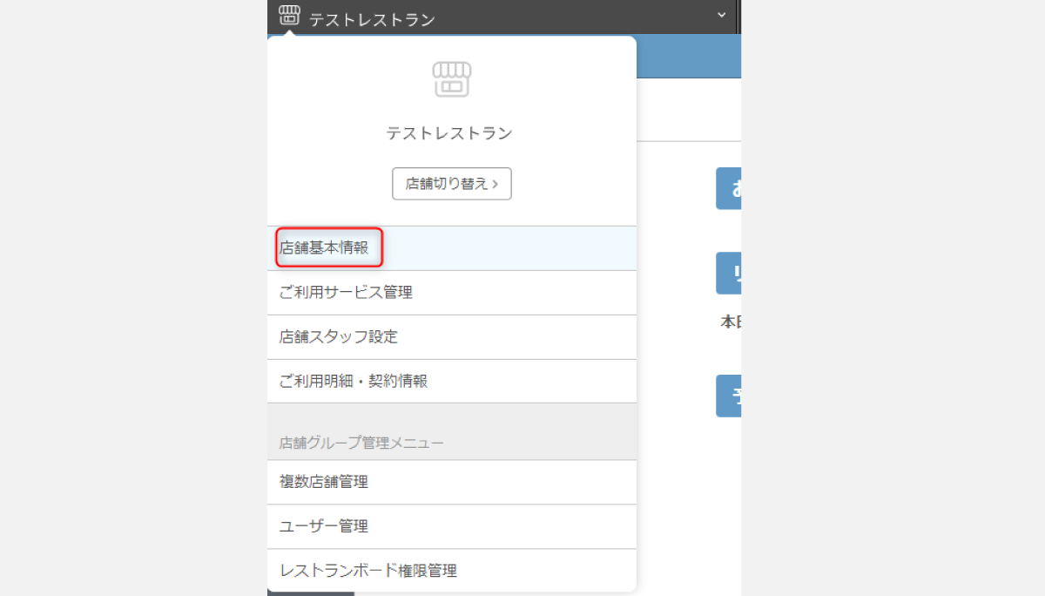Open 複数店舗管理 in group menu
The height and width of the screenshot is (596, 1045).
324,482
